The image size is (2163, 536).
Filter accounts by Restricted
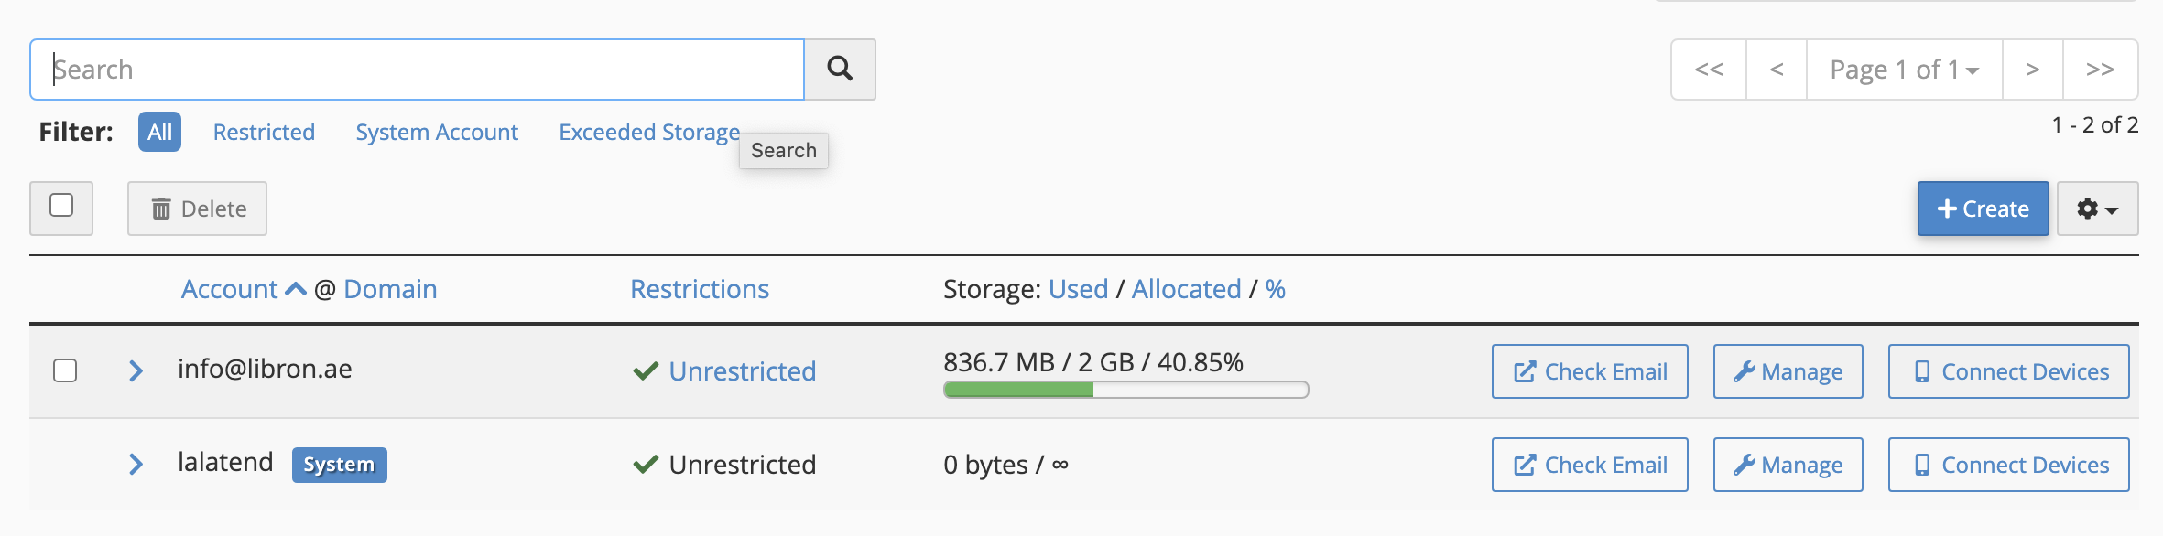pyautogui.click(x=264, y=132)
